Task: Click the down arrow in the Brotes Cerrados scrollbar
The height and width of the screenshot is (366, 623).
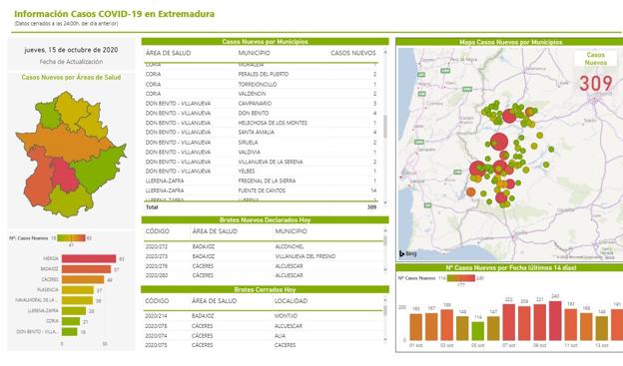Action: point(385,340)
